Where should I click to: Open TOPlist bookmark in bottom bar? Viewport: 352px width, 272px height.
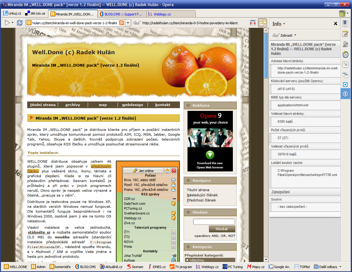pos(302,267)
